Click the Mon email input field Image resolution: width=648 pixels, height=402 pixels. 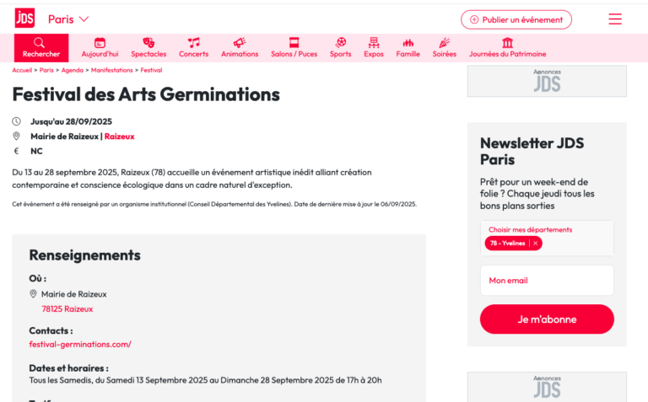(547, 281)
